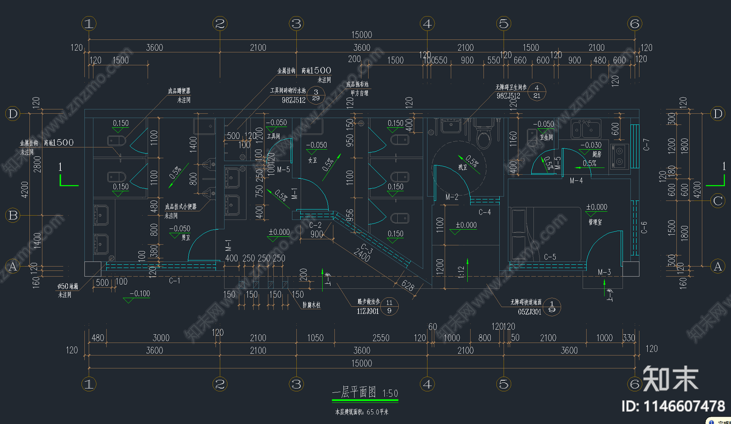Select the C-5 window label
Screen dimensions: 731x424
click(x=550, y=257)
